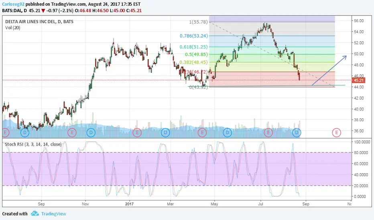Click the 50.00 price axis label
The height and width of the screenshot is (220, 374).
[x=359, y=54]
